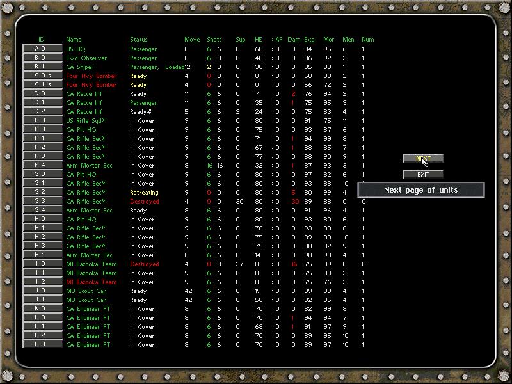Image resolution: width=512 pixels, height=384 pixels.
Task: Click the Retreating status text
Action: pyautogui.click(x=144, y=193)
